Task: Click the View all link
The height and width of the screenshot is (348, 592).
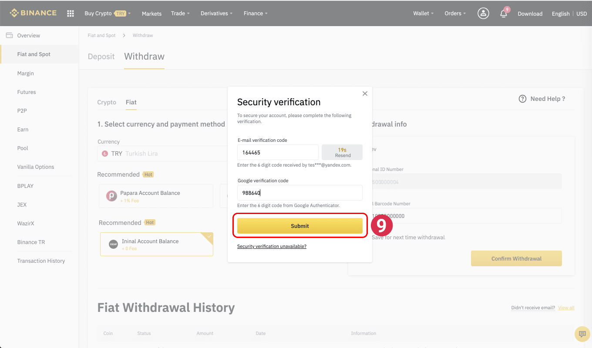Action: pyautogui.click(x=566, y=308)
